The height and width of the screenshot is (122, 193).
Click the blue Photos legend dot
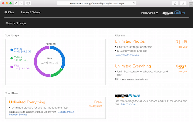pyautogui.click(x=12, y=50)
